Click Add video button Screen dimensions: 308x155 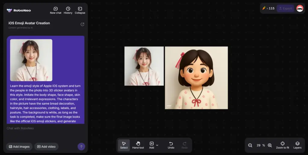(46, 147)
